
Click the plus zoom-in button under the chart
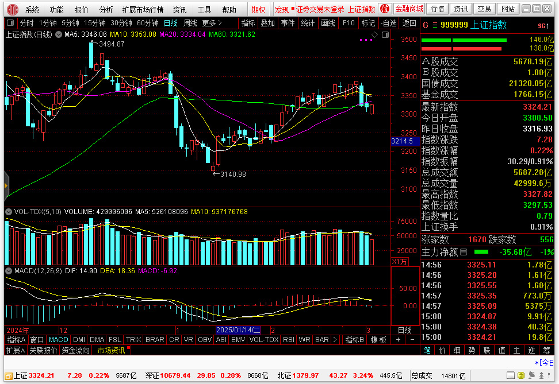398,340
